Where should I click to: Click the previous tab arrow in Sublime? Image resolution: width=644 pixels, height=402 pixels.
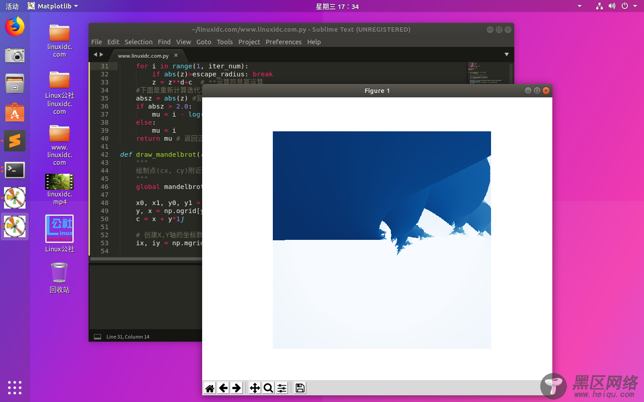coord(95,54)
